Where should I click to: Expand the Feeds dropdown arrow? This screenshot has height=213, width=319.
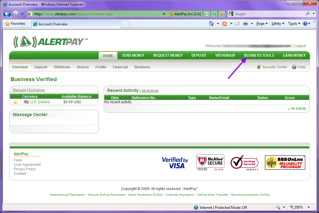coord(231,24)
